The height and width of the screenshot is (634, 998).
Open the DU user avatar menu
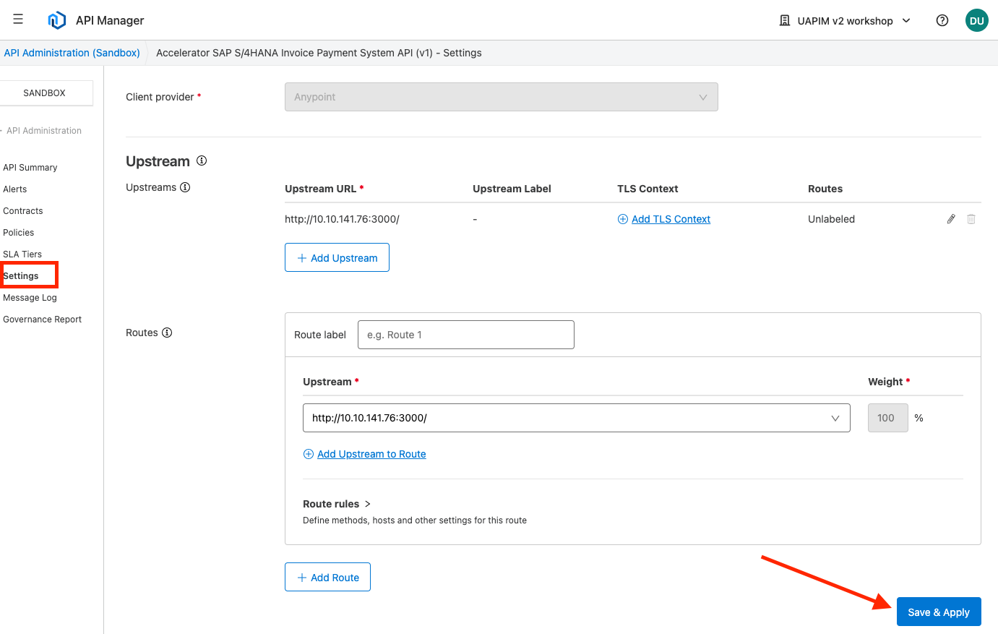tap(977, 20)
